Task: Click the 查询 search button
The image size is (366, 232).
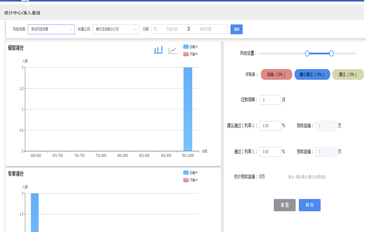Action: (x=237, y=29)
